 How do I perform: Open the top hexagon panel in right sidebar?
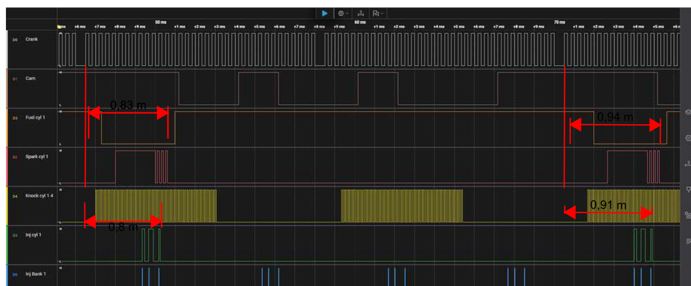688,112
